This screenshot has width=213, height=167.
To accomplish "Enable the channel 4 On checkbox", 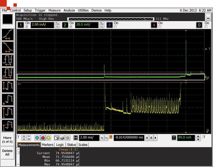I will [x=160, y=27].
